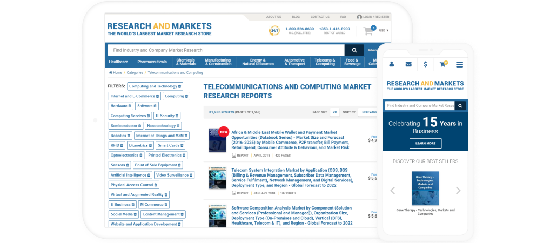This screenshot has height=243, width=550.
Task: Open the mobile hamburger menu
Action: [459, 64]
